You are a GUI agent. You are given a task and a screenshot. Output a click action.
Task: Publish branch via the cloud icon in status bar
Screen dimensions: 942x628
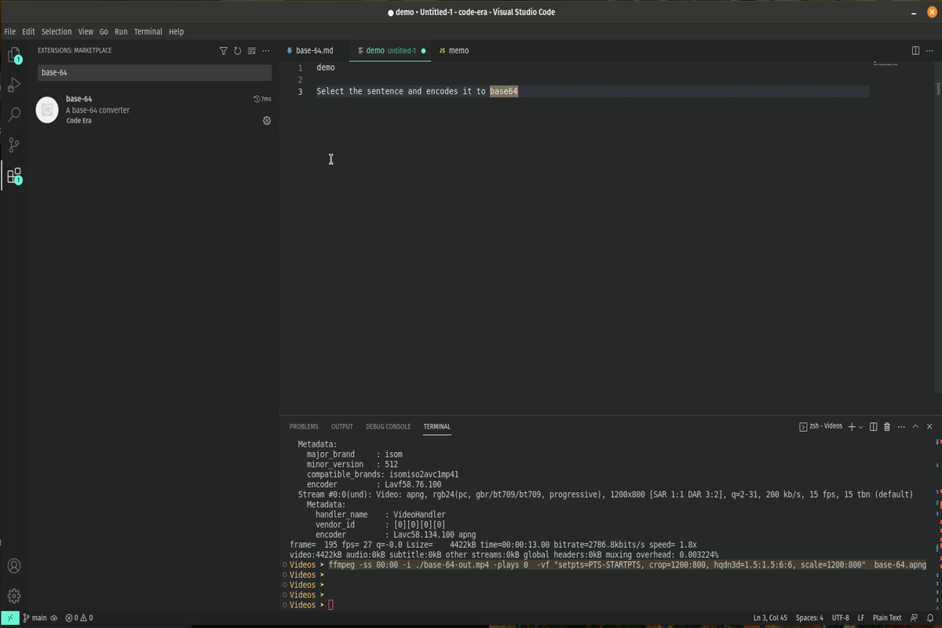pyautogui.click(x=54, y=618)
